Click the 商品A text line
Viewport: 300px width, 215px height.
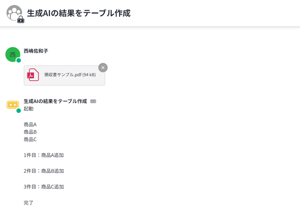point(30,124)
